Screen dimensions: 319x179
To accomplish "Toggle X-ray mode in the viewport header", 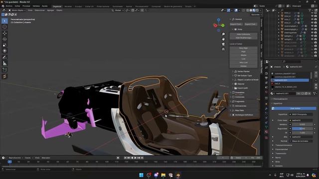I will coord(244,10).
